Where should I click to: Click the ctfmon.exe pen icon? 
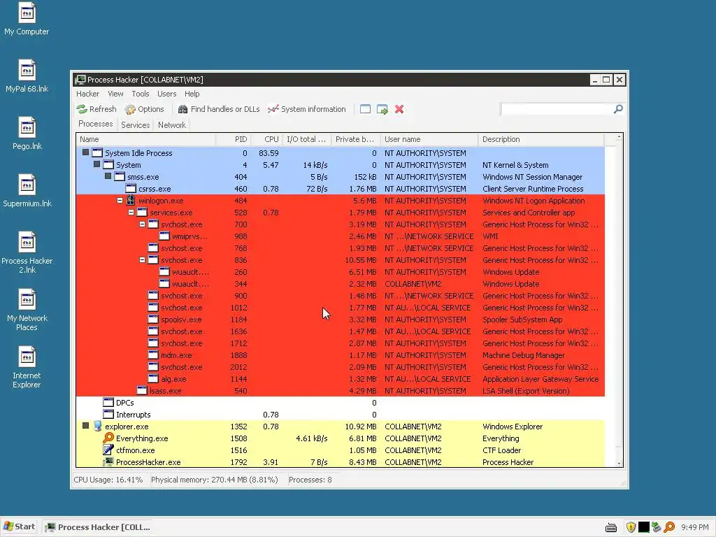tap(108, 450)
